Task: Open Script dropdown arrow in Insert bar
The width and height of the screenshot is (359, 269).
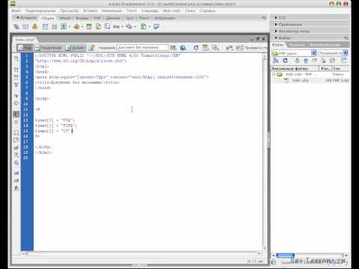Action: point(135,27)
